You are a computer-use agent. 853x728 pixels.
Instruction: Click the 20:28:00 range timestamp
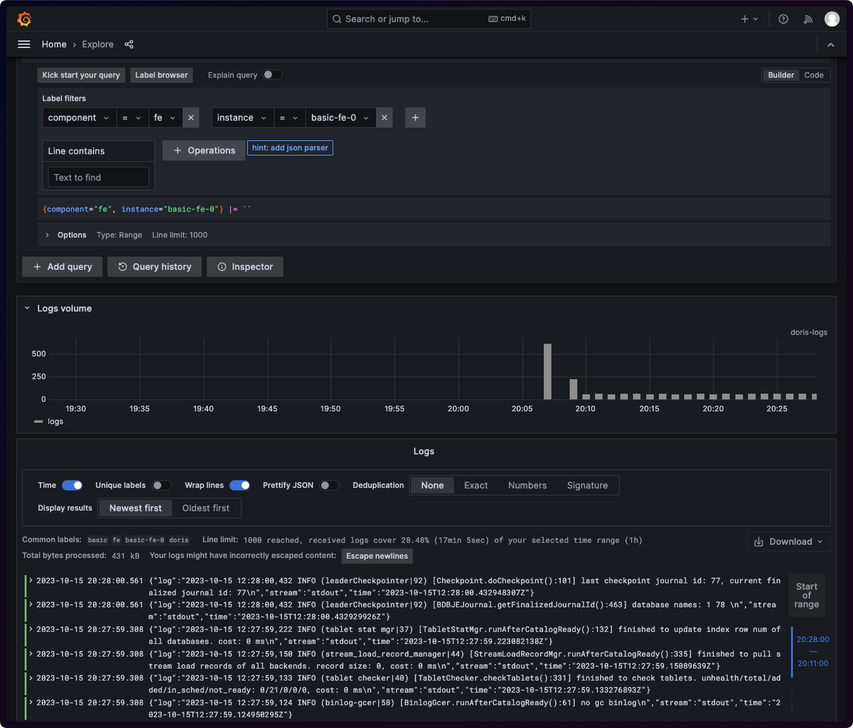[x=813, y=640]
